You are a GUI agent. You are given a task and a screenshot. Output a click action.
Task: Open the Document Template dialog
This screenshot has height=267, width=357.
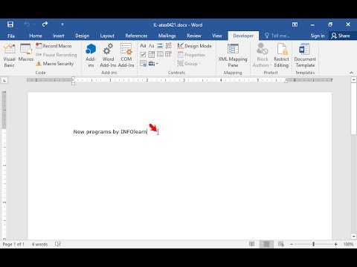point(305,56)
